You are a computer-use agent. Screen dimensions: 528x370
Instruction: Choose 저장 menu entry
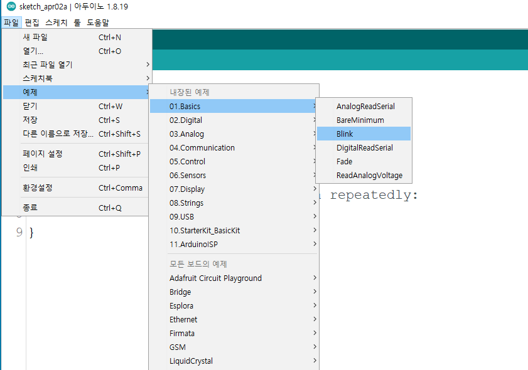point(77,120)
